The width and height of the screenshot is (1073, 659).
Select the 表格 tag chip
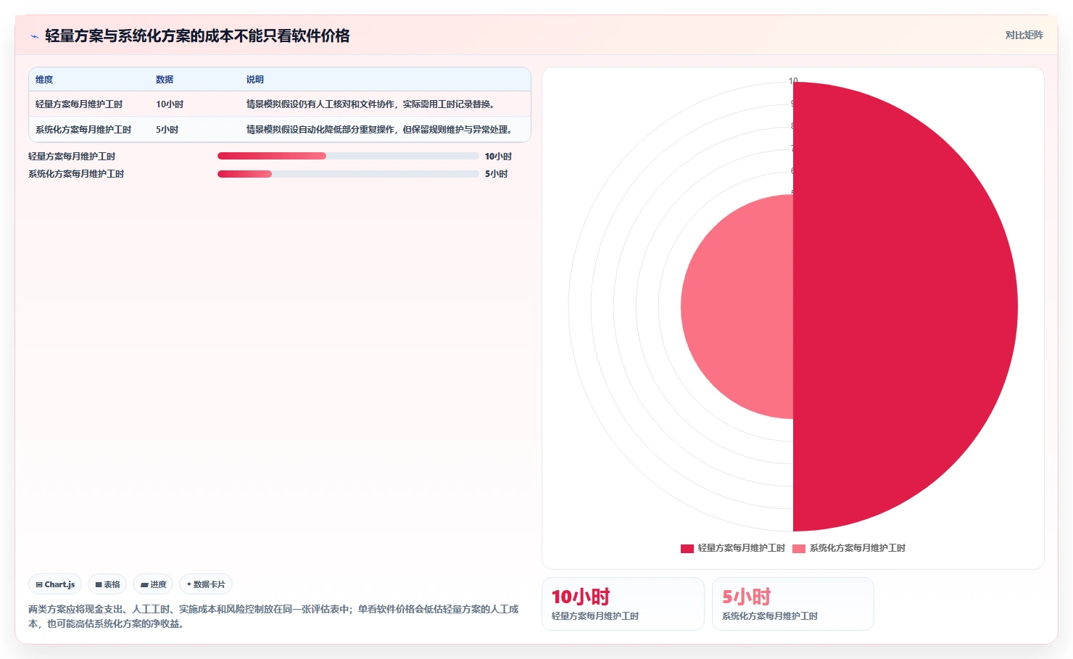point(107,584)
